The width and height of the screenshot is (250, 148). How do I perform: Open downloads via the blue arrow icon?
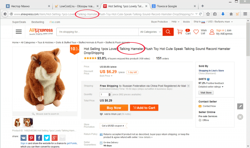(x=223, y=14)
